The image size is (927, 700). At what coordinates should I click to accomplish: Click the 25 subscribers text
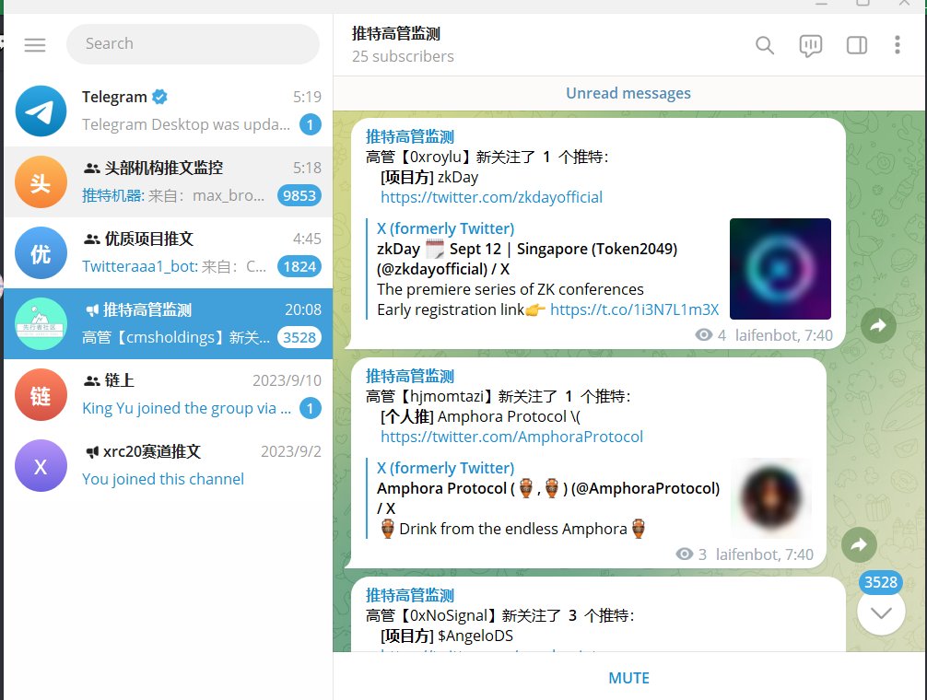click(x=404, y=57)
